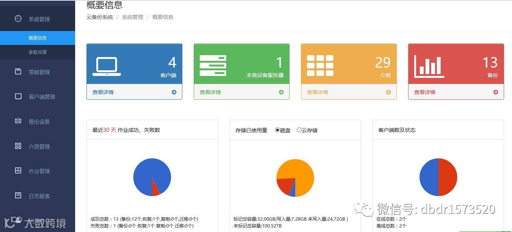Open 参数设置 submenu item
This screenshot has height=232, width=512.
37,52
